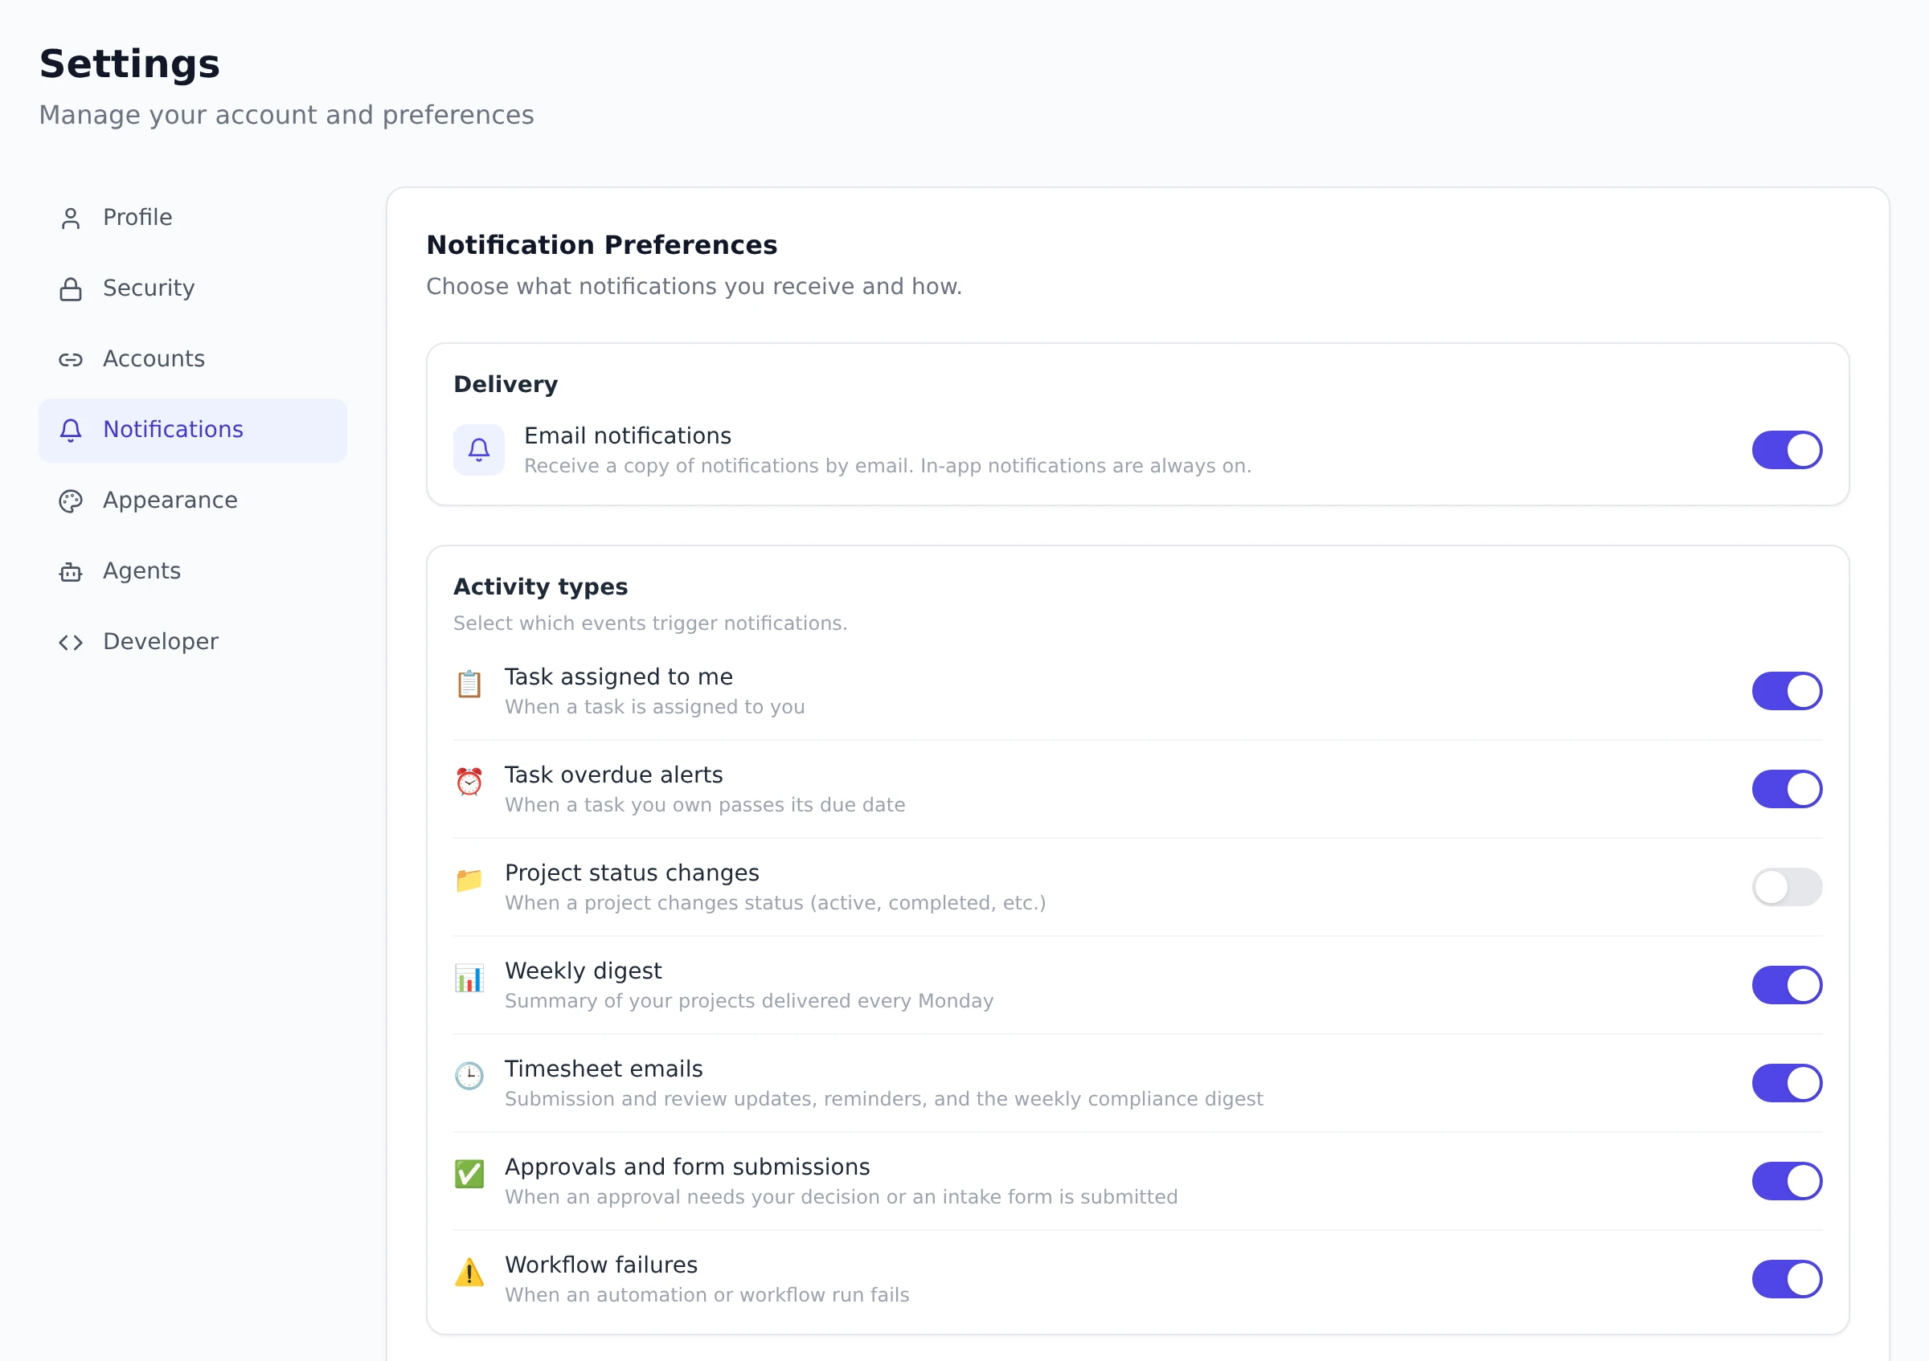Click the Developer code brackets icon
The height and width of the screenshot is (1361, 1929).
point(71,642)
